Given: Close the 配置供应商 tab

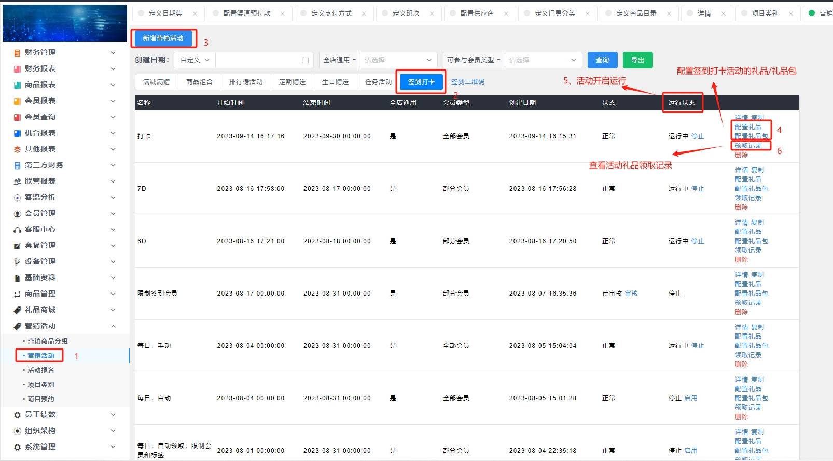Looking at the screenshot, I should tap(506, 13).
